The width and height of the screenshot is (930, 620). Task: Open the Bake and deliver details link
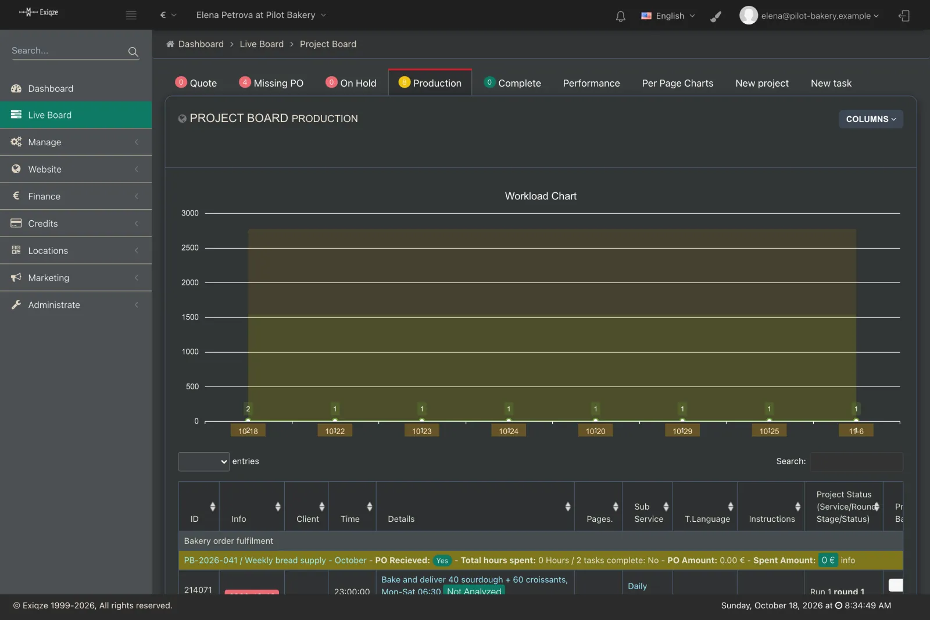474,585
